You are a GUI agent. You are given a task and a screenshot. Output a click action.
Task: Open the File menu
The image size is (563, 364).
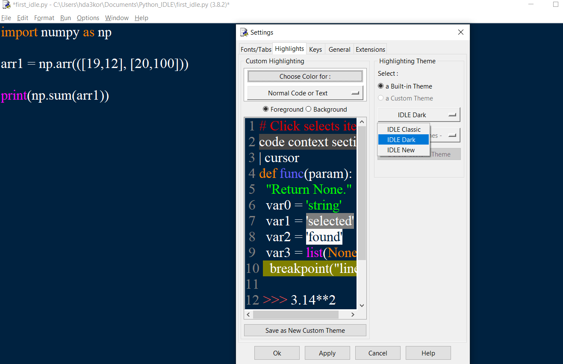(6, 18)
